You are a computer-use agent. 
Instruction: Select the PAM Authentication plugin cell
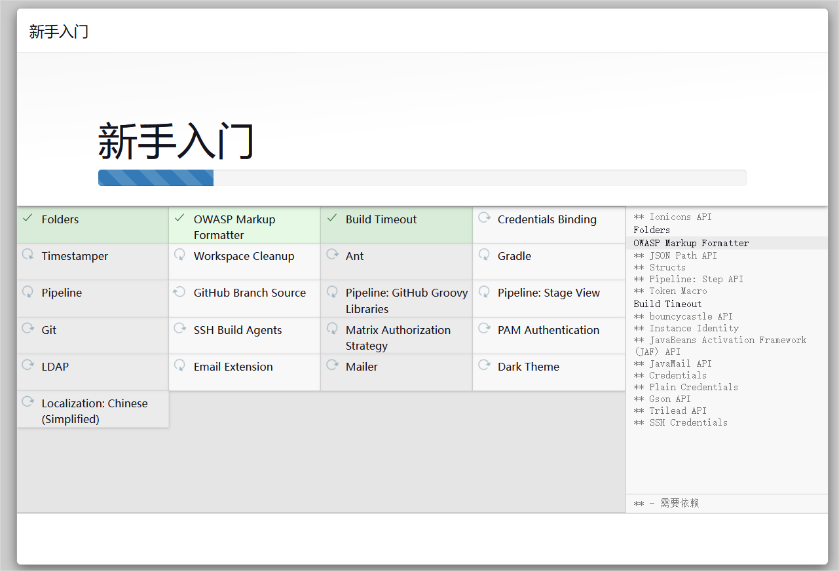point(549,336)
